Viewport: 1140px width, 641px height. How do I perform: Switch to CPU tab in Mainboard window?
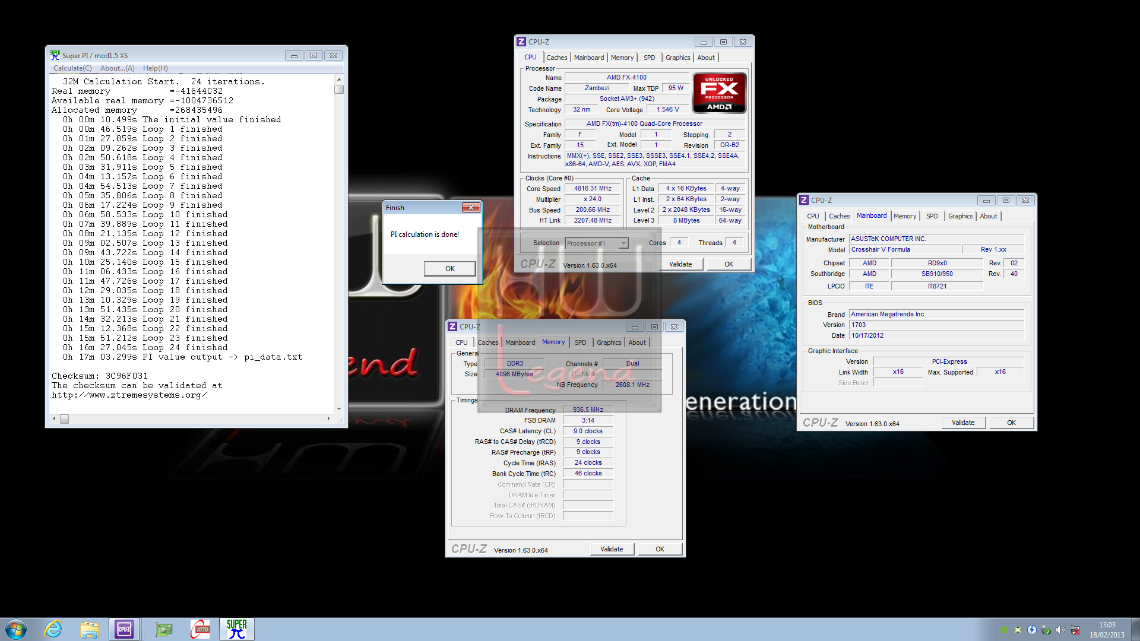[813, 216]
